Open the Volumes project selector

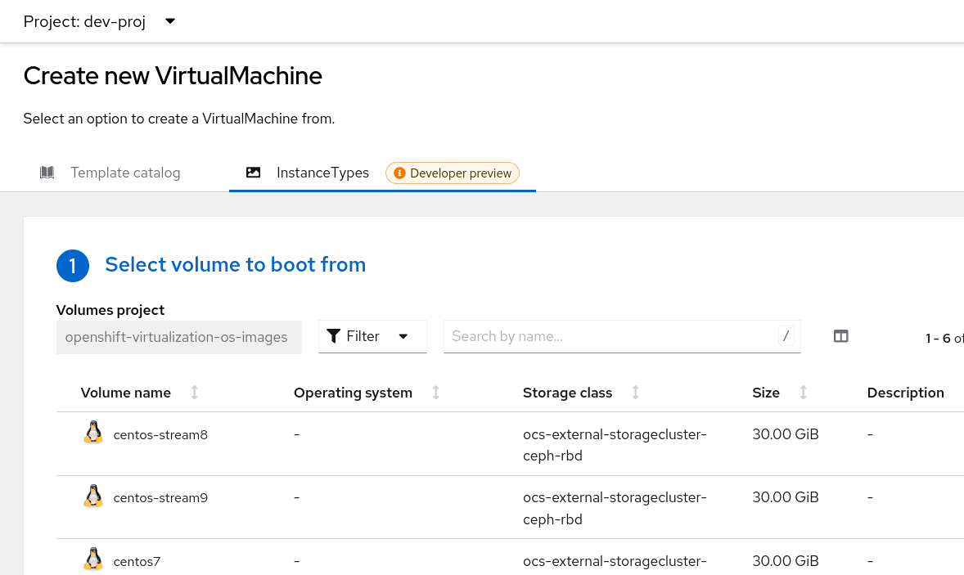[x=178, y=337]
